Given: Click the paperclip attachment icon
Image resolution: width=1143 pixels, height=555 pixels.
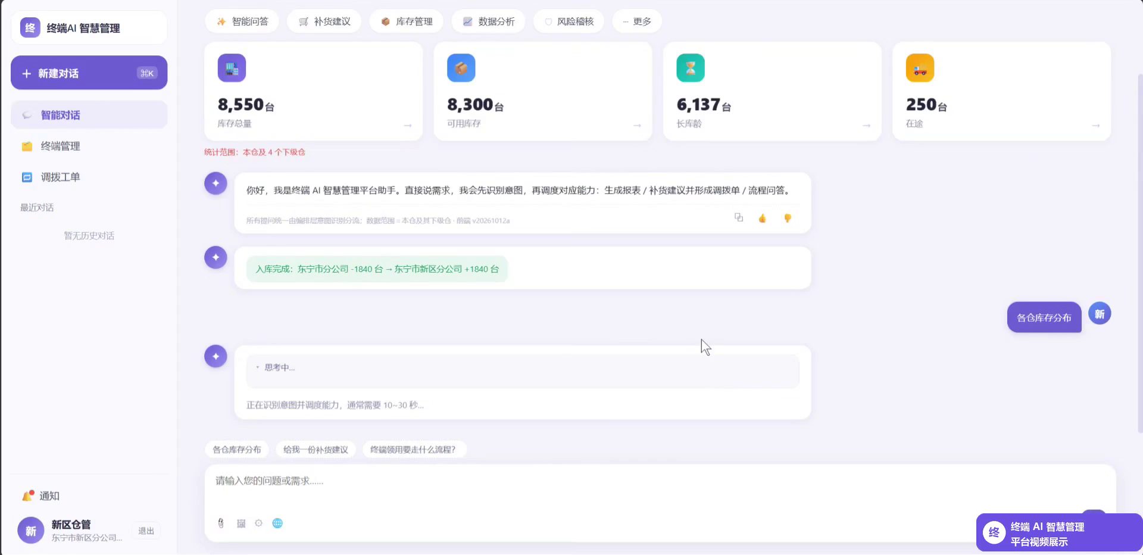Looking at the screenshot, I should 221,523.
